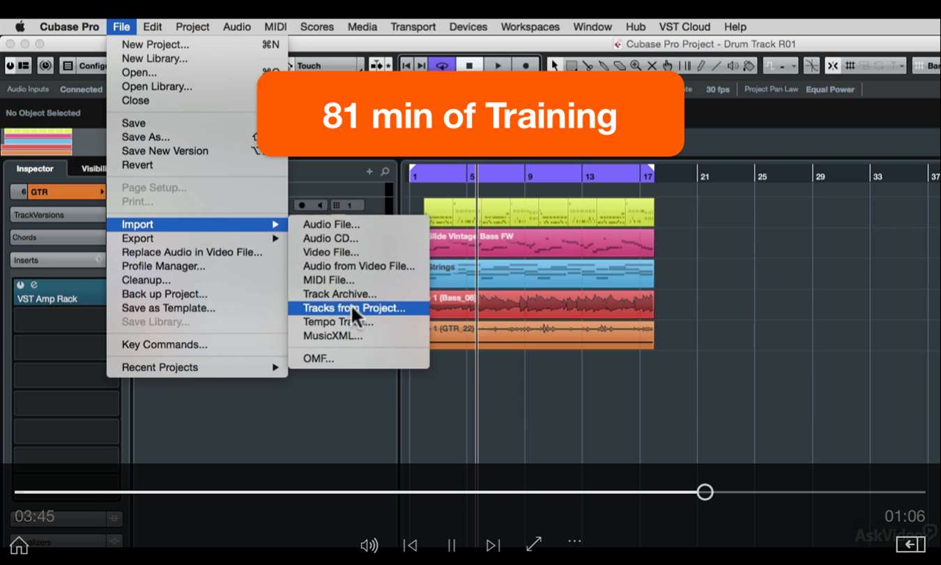Screen dimensions: 941x565
Task: Bypass VST Amp Rack insert power
Action: tap(20, 285)
